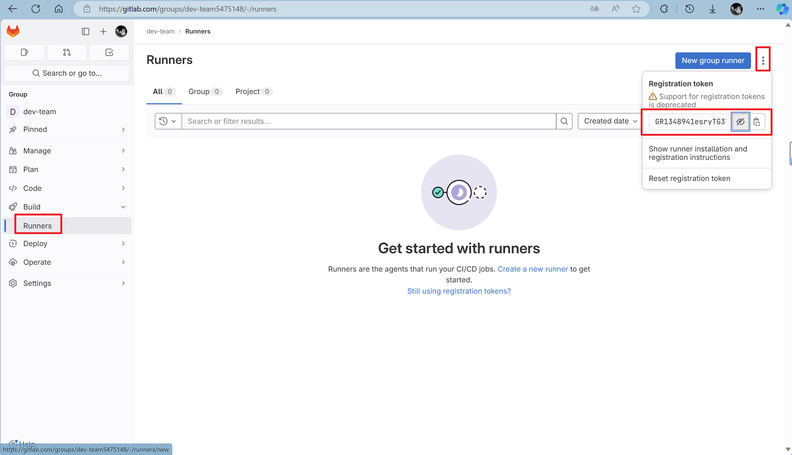Screen dimensions: 792x455
Task: Copy the registration token using clipboard icon
Action: pyautogui.click(x=757, y=122)
